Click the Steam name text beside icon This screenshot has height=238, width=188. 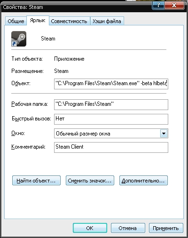coord(48,39)
